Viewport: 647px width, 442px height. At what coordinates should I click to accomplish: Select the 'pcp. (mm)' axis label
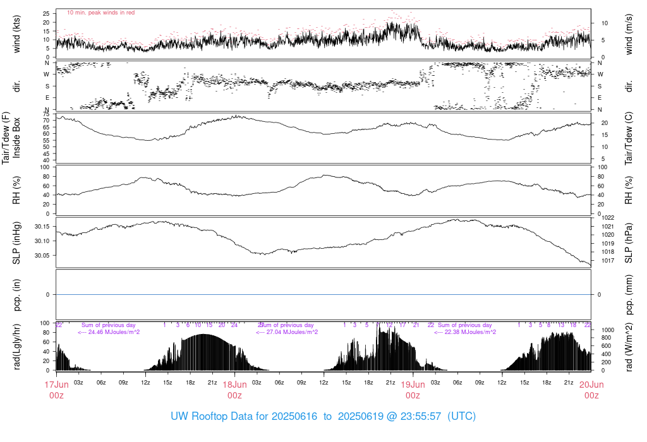629,295
